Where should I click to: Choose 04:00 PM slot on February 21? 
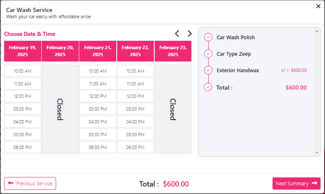pyautogui.click(x=98, y=122)
